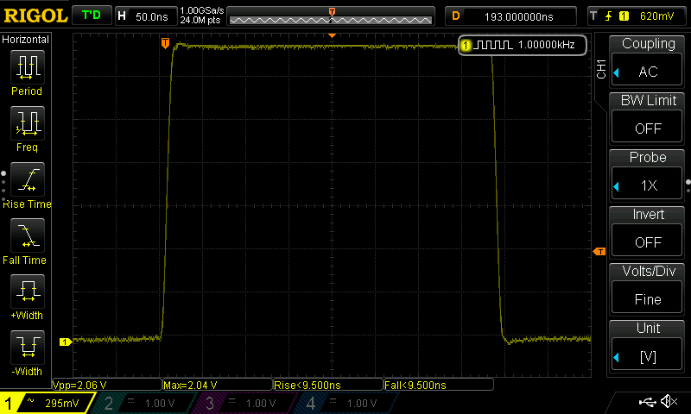The width and height of the screenshot is (691, 414).
Task: Click the H 50.0ns timebase readout
Action: [x=146, y=16]
